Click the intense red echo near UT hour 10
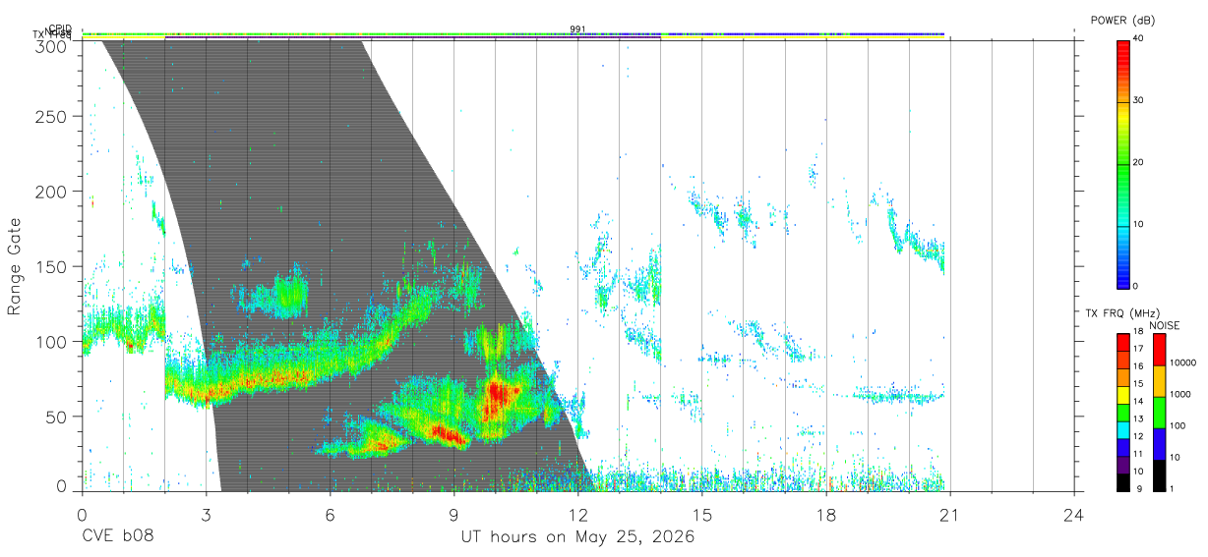The width and height of the screenshot is (1208, 557). click(500, 393)
